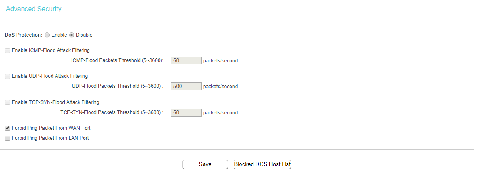The height and width of the screenshot is (181, 482).
Task: Focus the UDP-Flood threshold field showing 500
Action: coord(186,87)
